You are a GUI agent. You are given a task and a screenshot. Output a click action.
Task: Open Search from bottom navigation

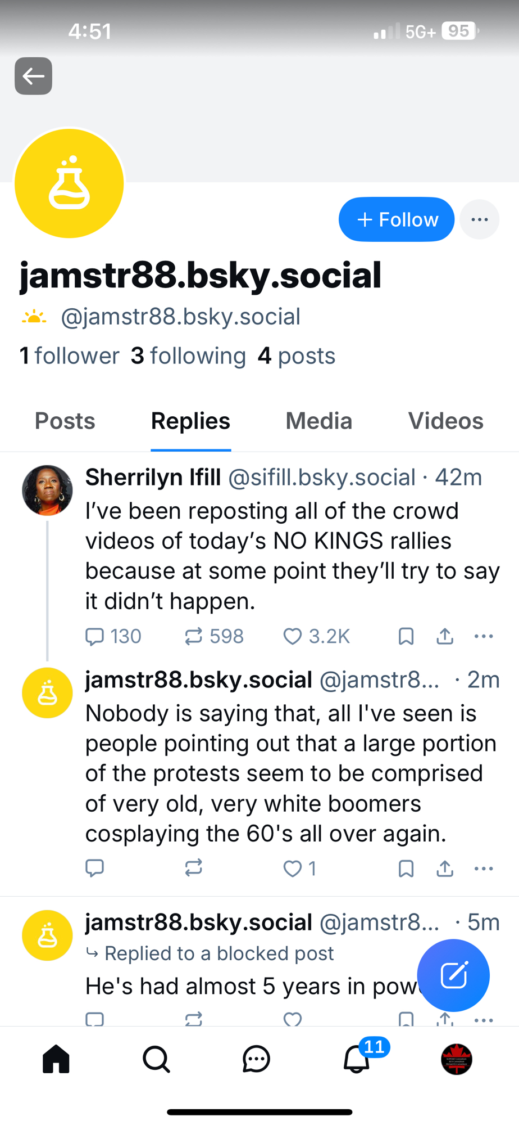tap(156, 1059)
